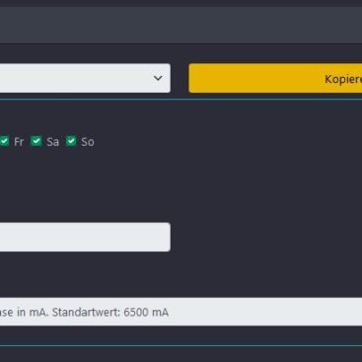The height and width of the screenshot is (362, 362).
Task: Select the So text label
Action: (88, 142)
